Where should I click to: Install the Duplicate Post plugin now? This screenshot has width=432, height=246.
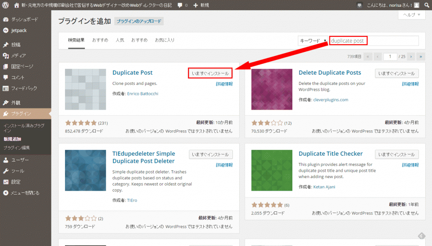(211, 73)
